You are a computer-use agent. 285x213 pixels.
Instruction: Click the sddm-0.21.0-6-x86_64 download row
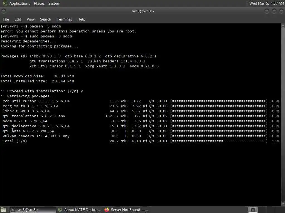[x=141, y=121]
